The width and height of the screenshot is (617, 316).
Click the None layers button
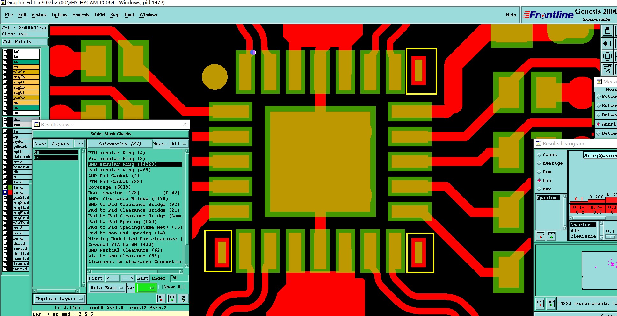click(x=40, y=144)
